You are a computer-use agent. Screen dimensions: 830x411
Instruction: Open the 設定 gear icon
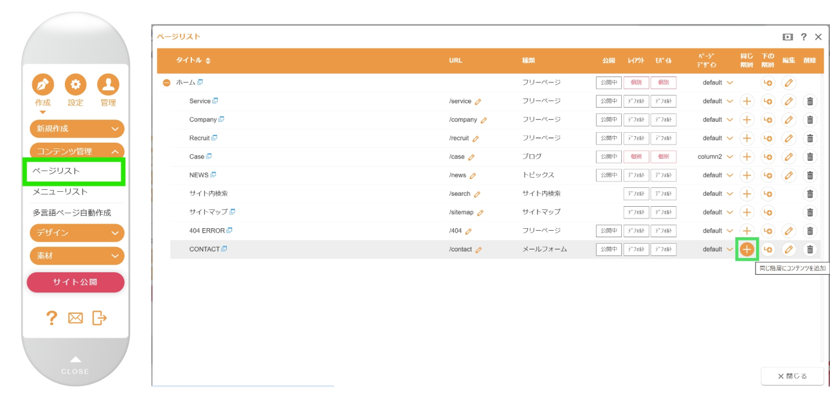[75, 85]
